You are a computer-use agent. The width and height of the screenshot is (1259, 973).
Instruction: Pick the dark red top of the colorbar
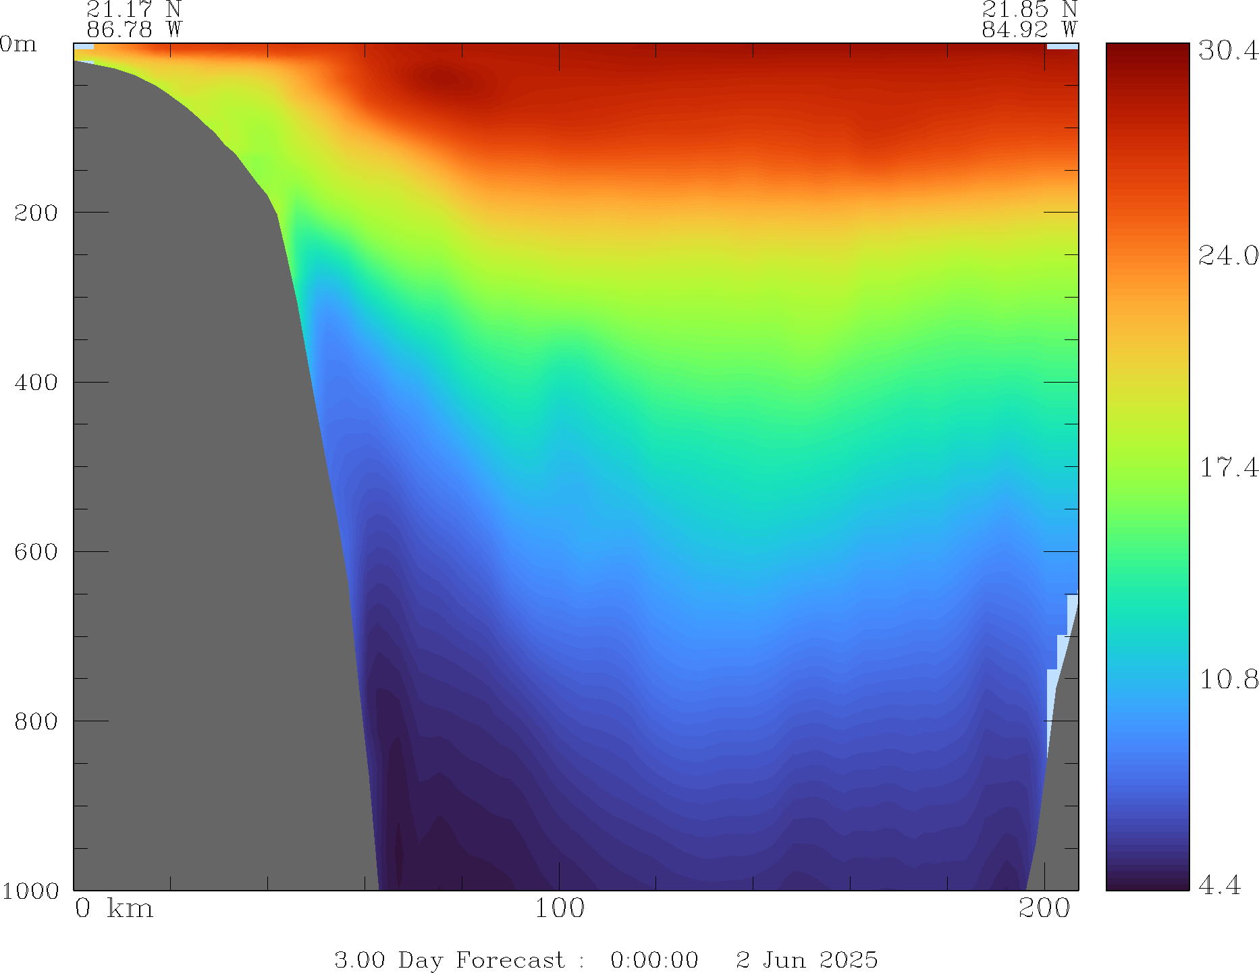[1147, 51]
